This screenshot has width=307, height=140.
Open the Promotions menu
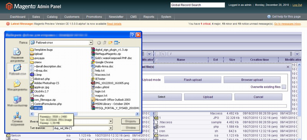(x=94, y=17)
